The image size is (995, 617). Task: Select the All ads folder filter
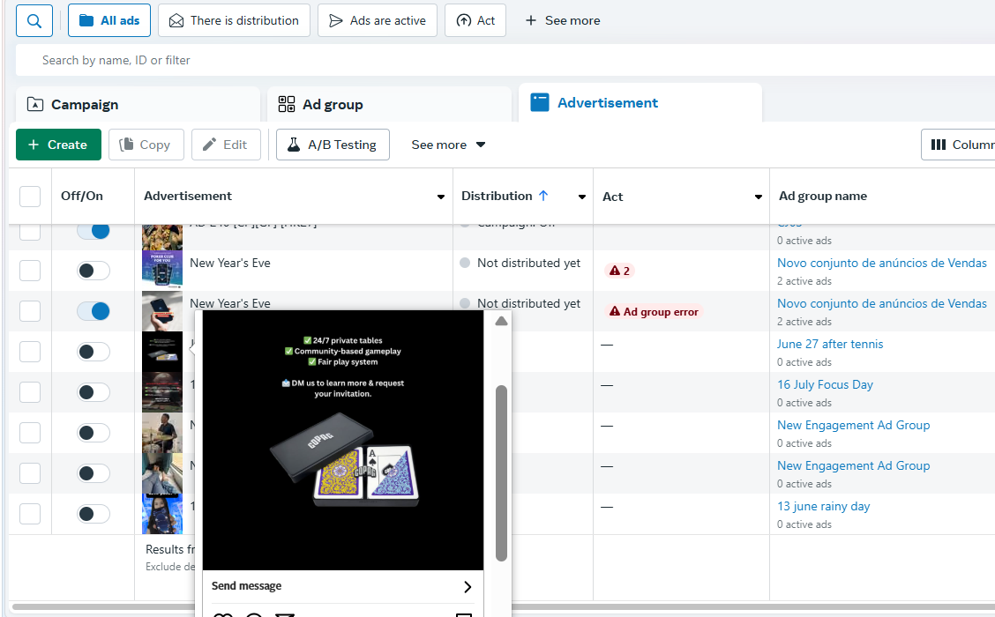click(x=109, y=21)
